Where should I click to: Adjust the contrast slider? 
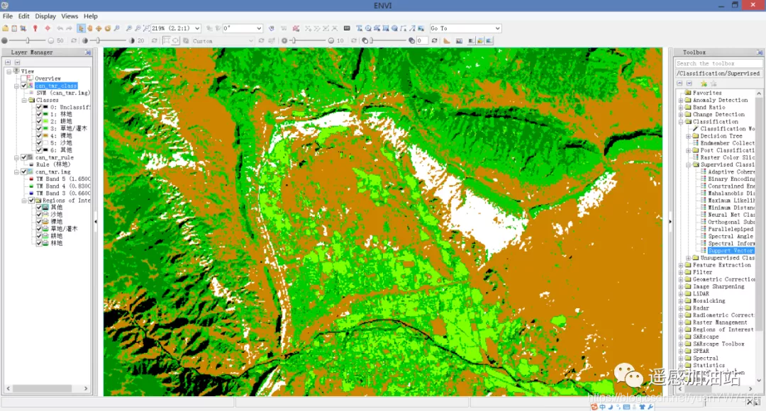coord(98,40)
